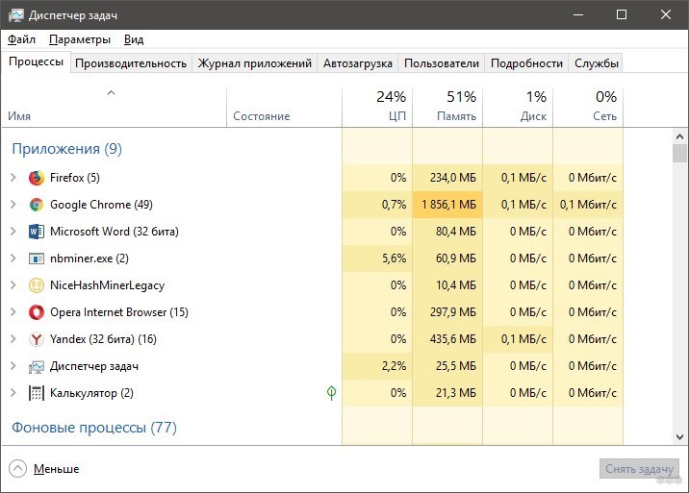Click the Снять задачу button
Viewport: 689px width, 493px height.
[639, 469]
